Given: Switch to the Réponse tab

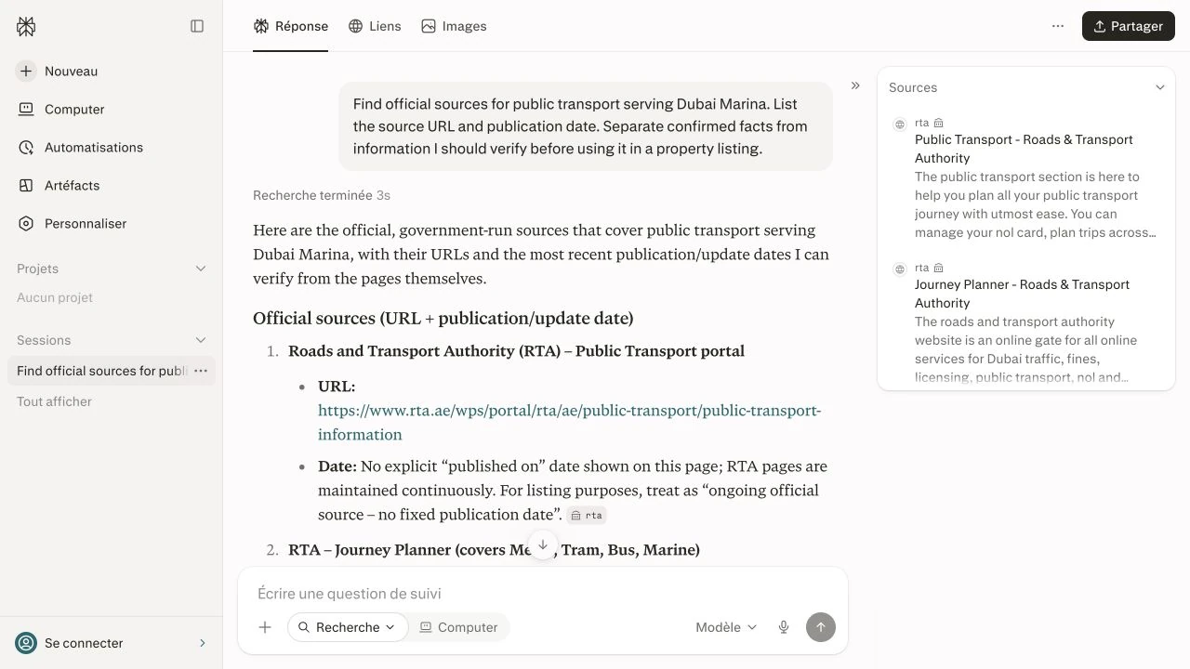Looking at the screenshot, I should (x=290, y=26).
